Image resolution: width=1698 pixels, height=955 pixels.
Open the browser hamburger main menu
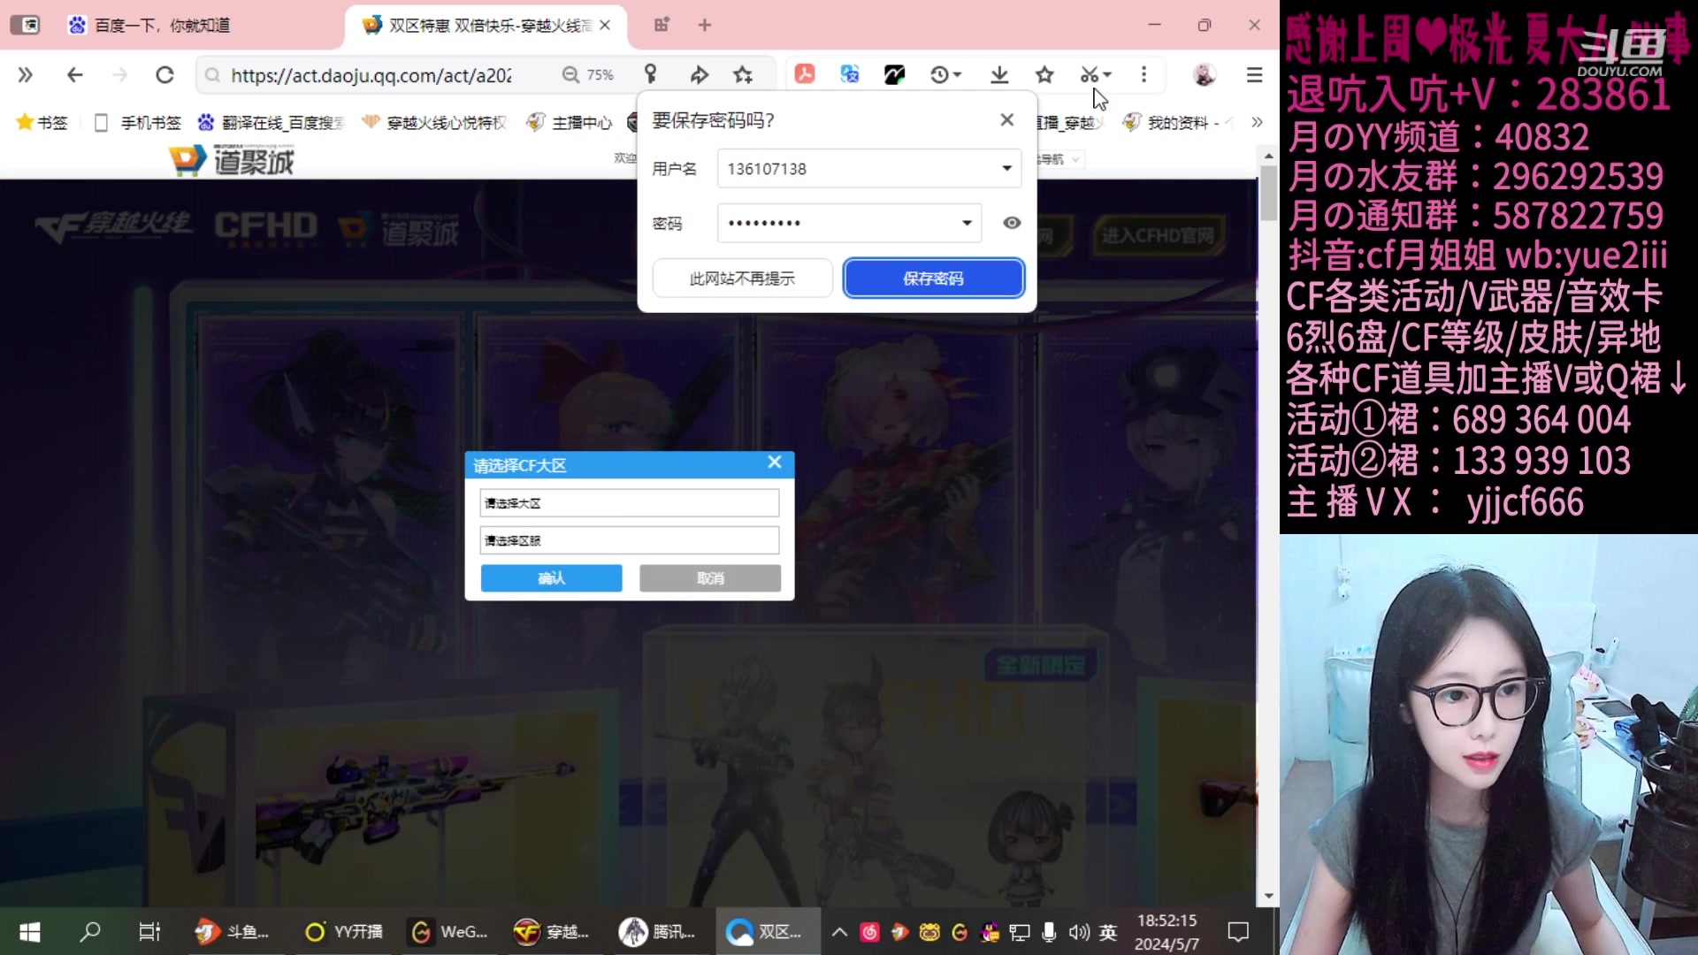[1254, 75]
